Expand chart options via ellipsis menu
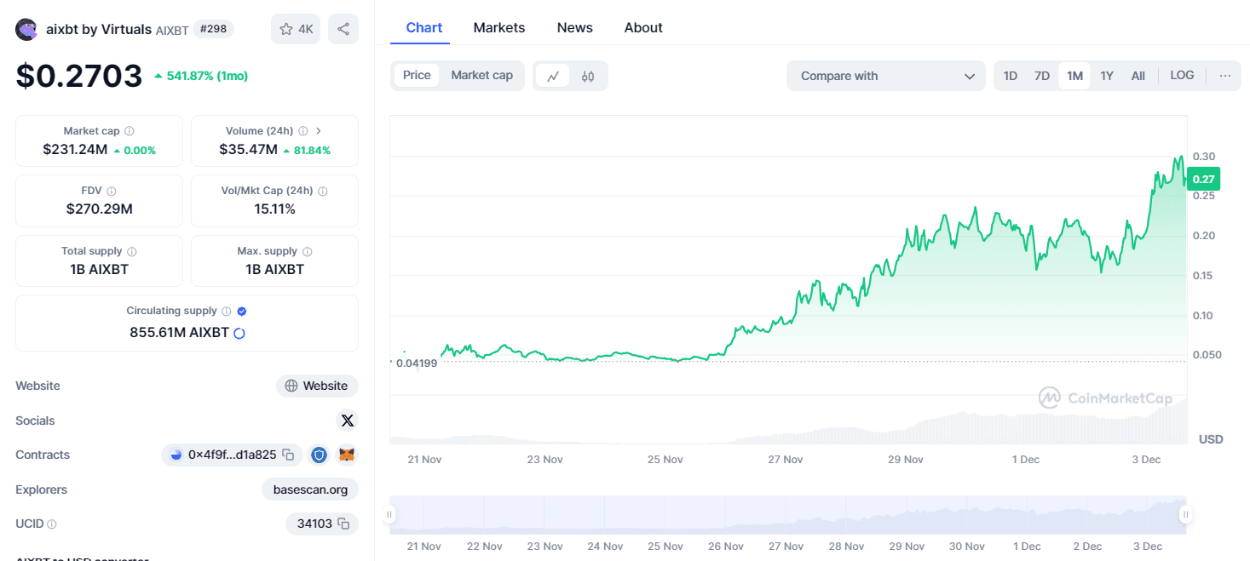Viewport: 1250px width, 561px height. tap(1225, 75)
